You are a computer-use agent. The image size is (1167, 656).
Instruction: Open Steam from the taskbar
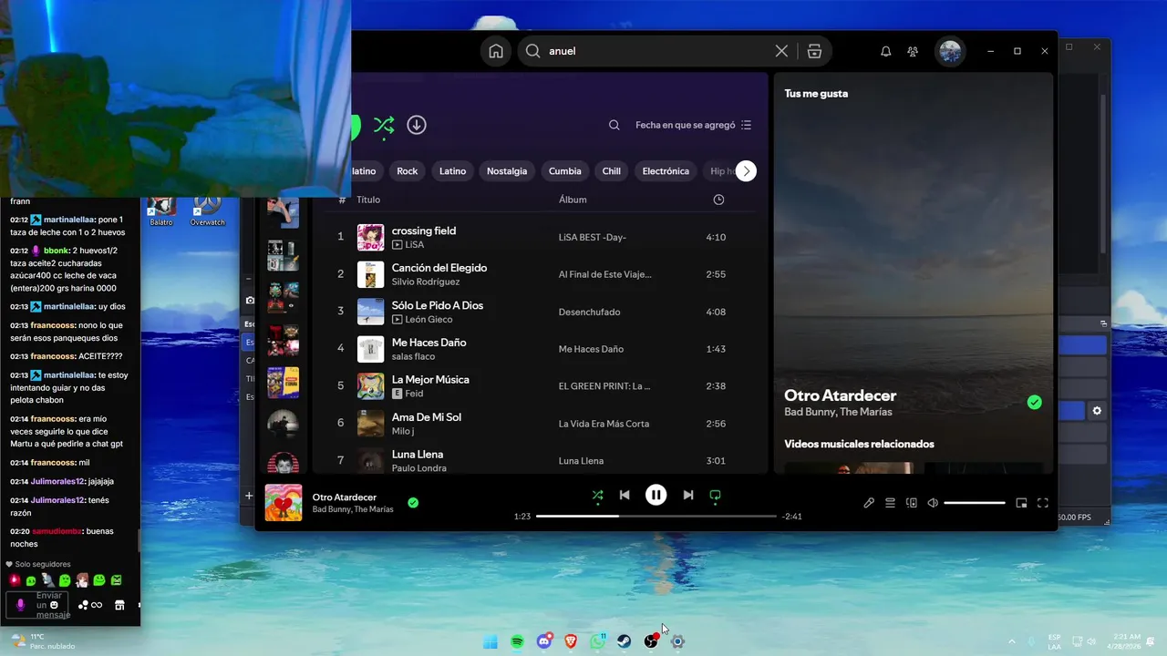[x=625, y=641]
